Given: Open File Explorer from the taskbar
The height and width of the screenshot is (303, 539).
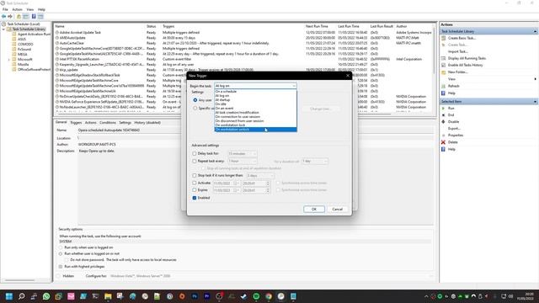Looking at the screenshot, I should click(108, 296).
